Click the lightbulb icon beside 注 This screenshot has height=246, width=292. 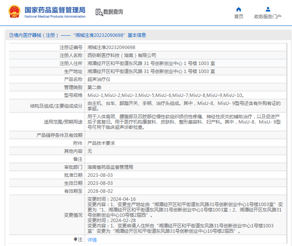coord(75,239)
